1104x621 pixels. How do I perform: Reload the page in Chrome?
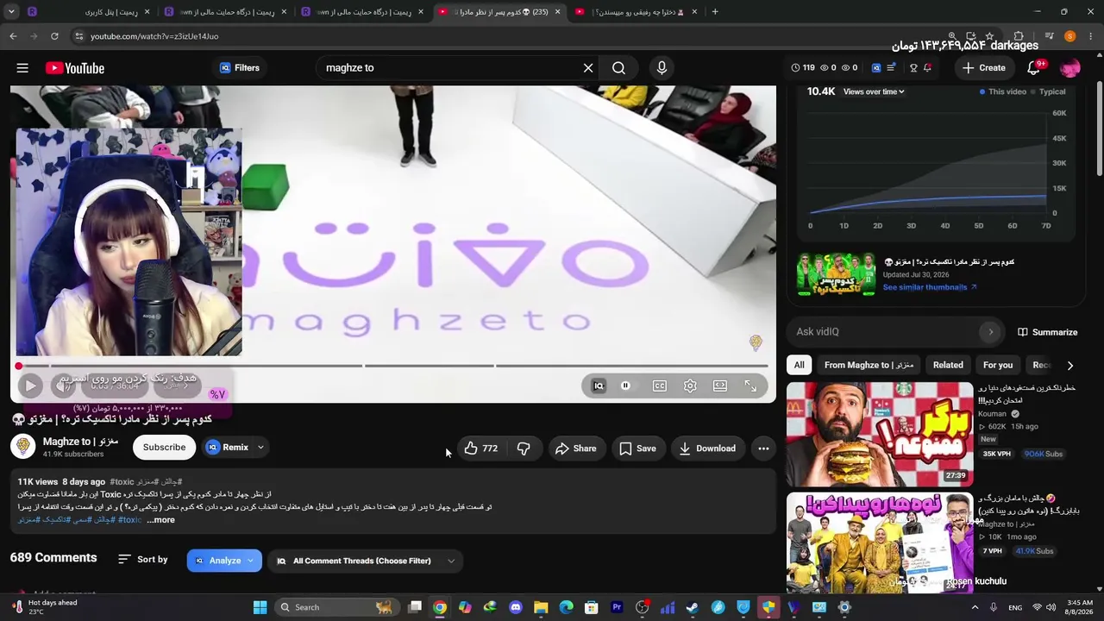(54, 36)
